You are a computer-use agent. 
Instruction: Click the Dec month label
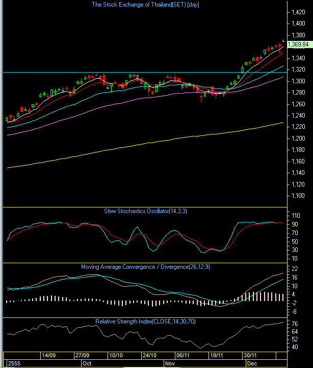[x=252, y=362]
